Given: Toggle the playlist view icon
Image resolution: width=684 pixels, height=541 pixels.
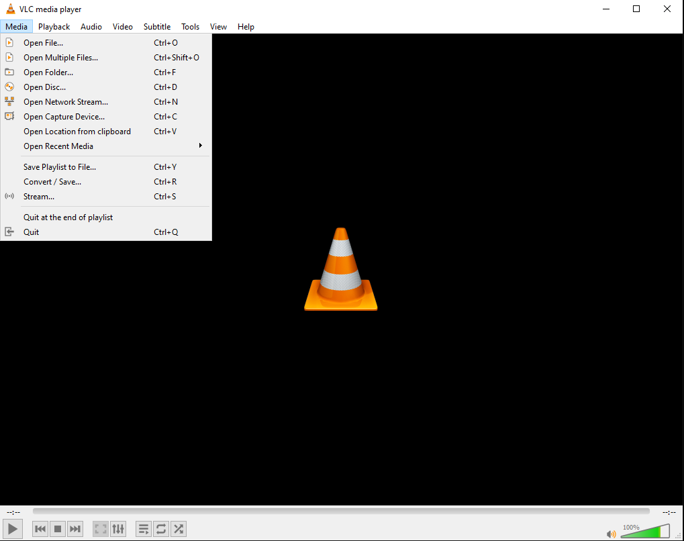Looking at the screenshot, I should (x=144, y=529).
